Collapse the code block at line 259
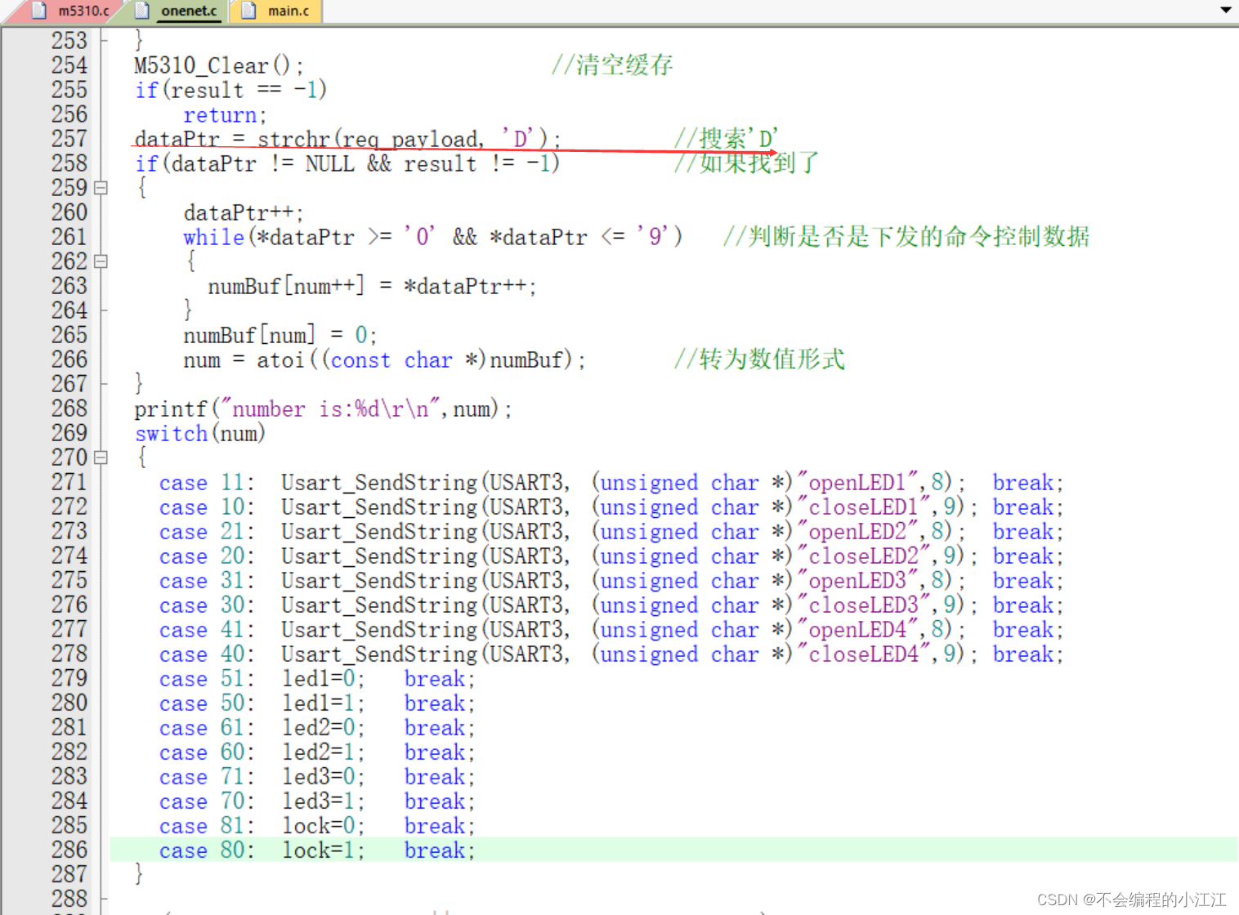Screen dimensions: 1239x915 pos(101,188)
